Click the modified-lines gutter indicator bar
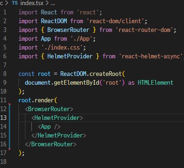This screenshot has height=168, width=184. [x=10, y=127]
